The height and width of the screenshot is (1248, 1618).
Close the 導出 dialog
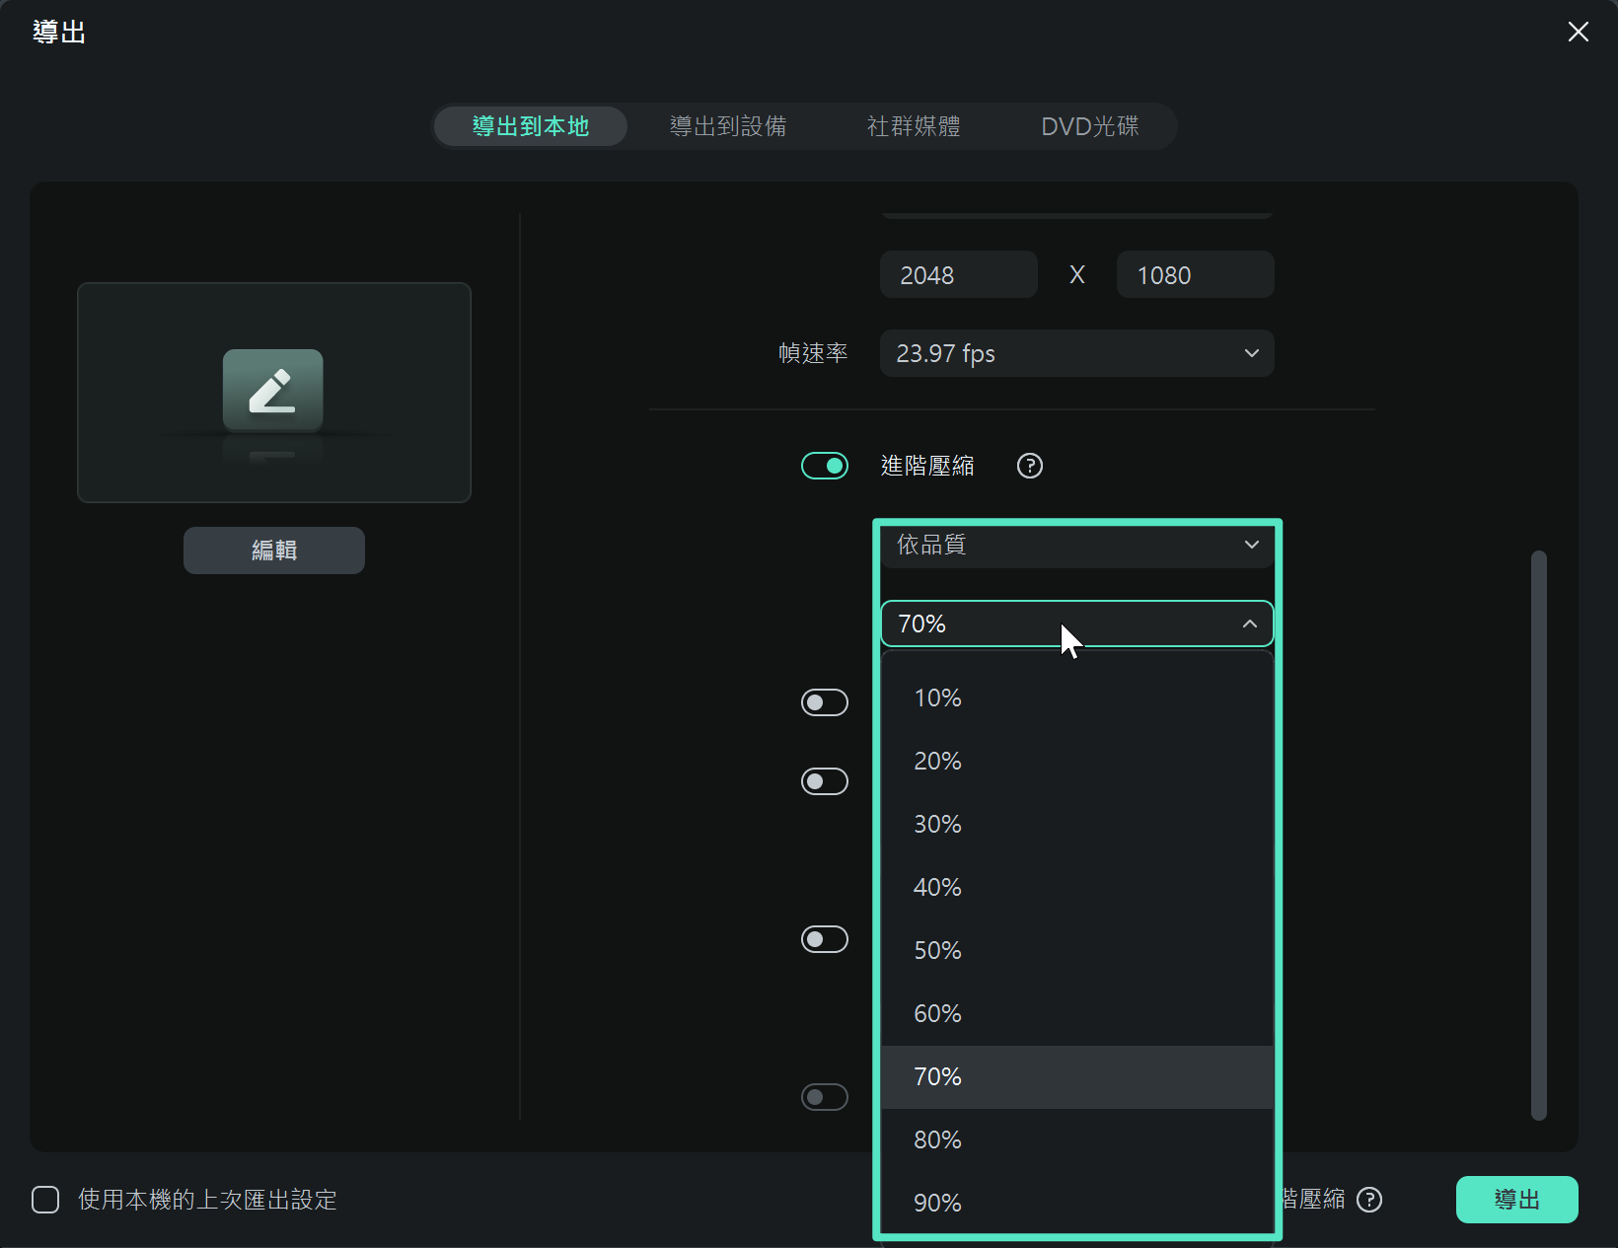coord(1579,32)
